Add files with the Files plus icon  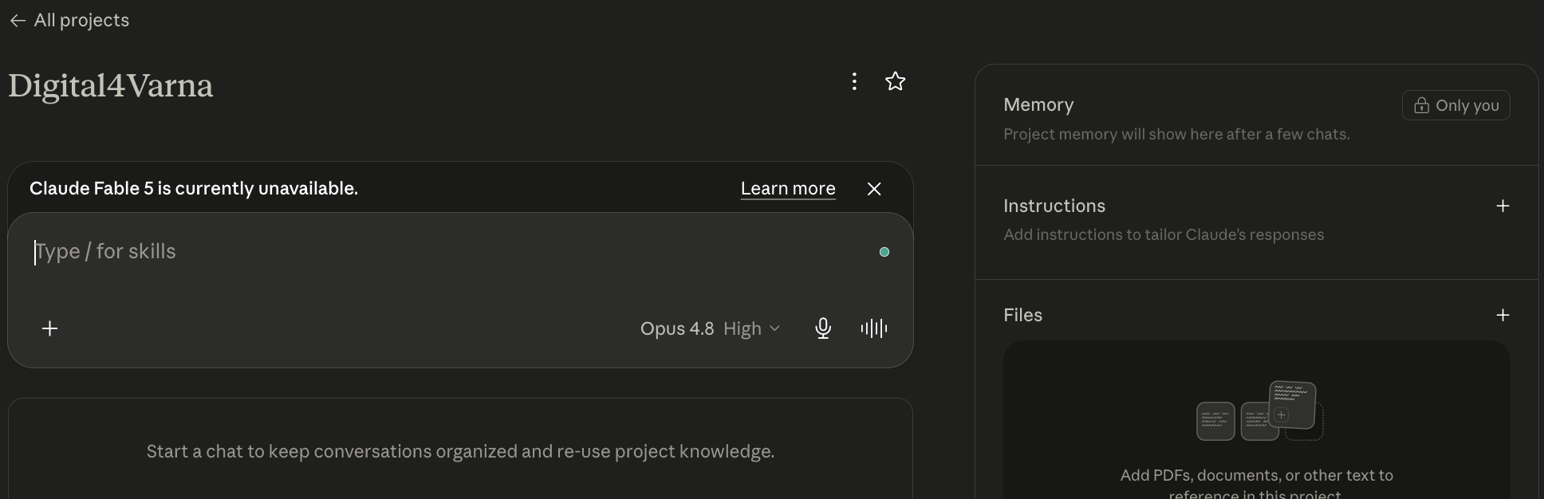[1503, 315]
